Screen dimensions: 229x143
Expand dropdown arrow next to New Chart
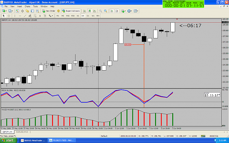point(6,11)
